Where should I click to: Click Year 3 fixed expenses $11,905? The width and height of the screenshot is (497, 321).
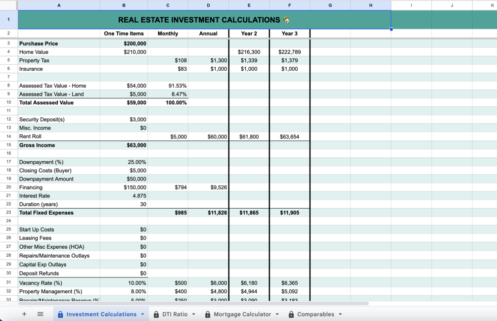pyautogui.click(x=289, y=213)
